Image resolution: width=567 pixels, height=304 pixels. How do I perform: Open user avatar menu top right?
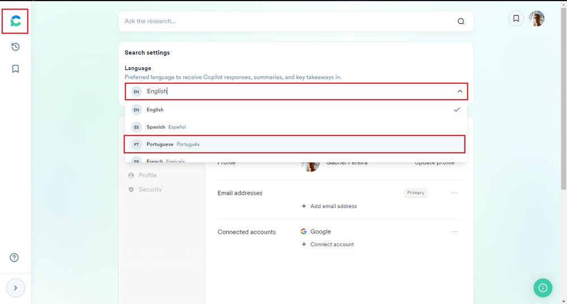click(x=537, y=19)
